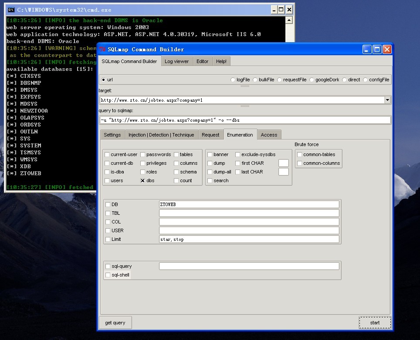This screenshot has height=340, width=420.
Task: Switch to the Settings sub-tab
Action: (112, 135)
